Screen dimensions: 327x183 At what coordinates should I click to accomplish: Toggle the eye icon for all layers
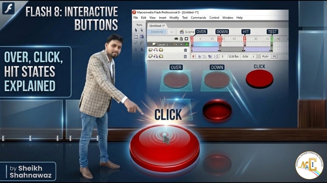pyautogui.click(x=176, y=39)
